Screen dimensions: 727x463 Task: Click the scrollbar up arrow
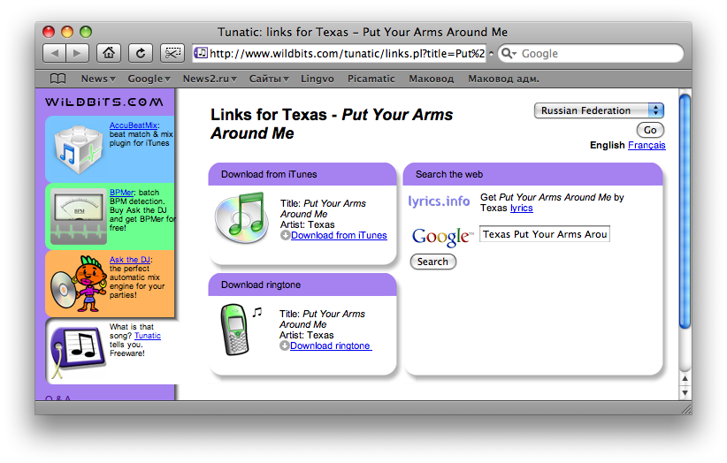685,378
